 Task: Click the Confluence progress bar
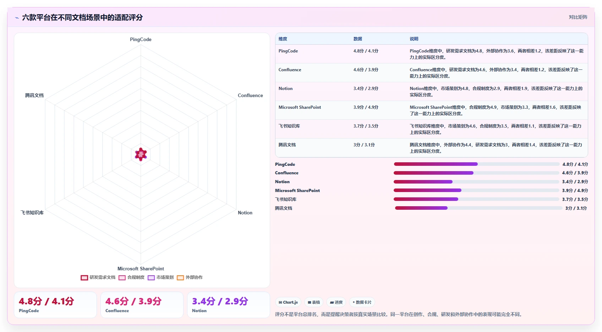click(x=477, y=173)
